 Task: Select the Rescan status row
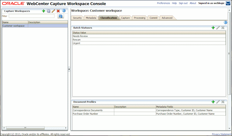(x=149, y=40)
